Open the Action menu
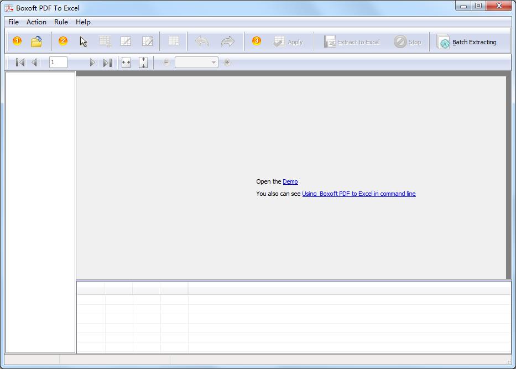516x369 pixels. pyautogui.click(x=36, y=22)
